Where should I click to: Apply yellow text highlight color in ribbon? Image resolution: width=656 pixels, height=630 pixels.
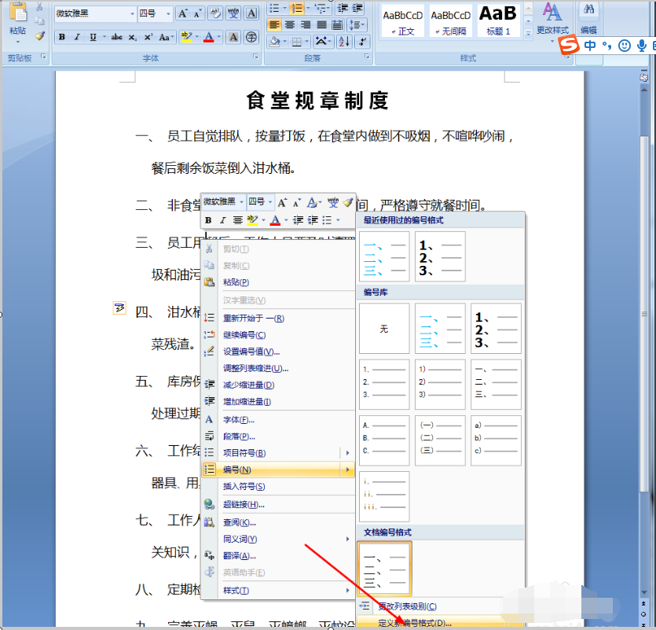point(186,37)
